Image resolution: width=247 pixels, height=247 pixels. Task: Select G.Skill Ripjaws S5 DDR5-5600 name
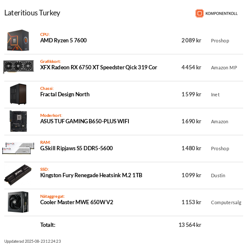pos(76,148)
